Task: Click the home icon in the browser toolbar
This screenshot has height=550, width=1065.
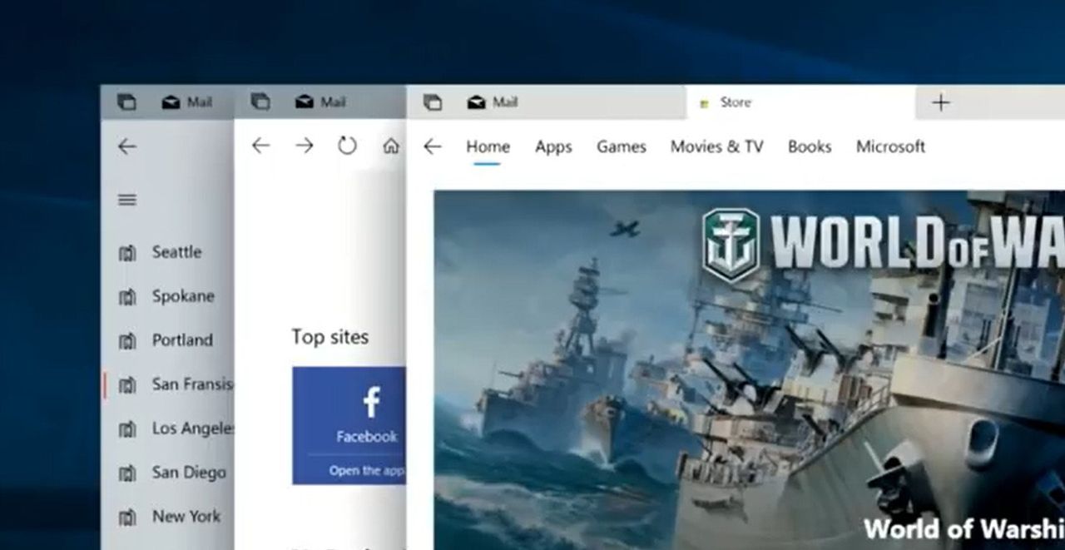Action: point(391,146)
